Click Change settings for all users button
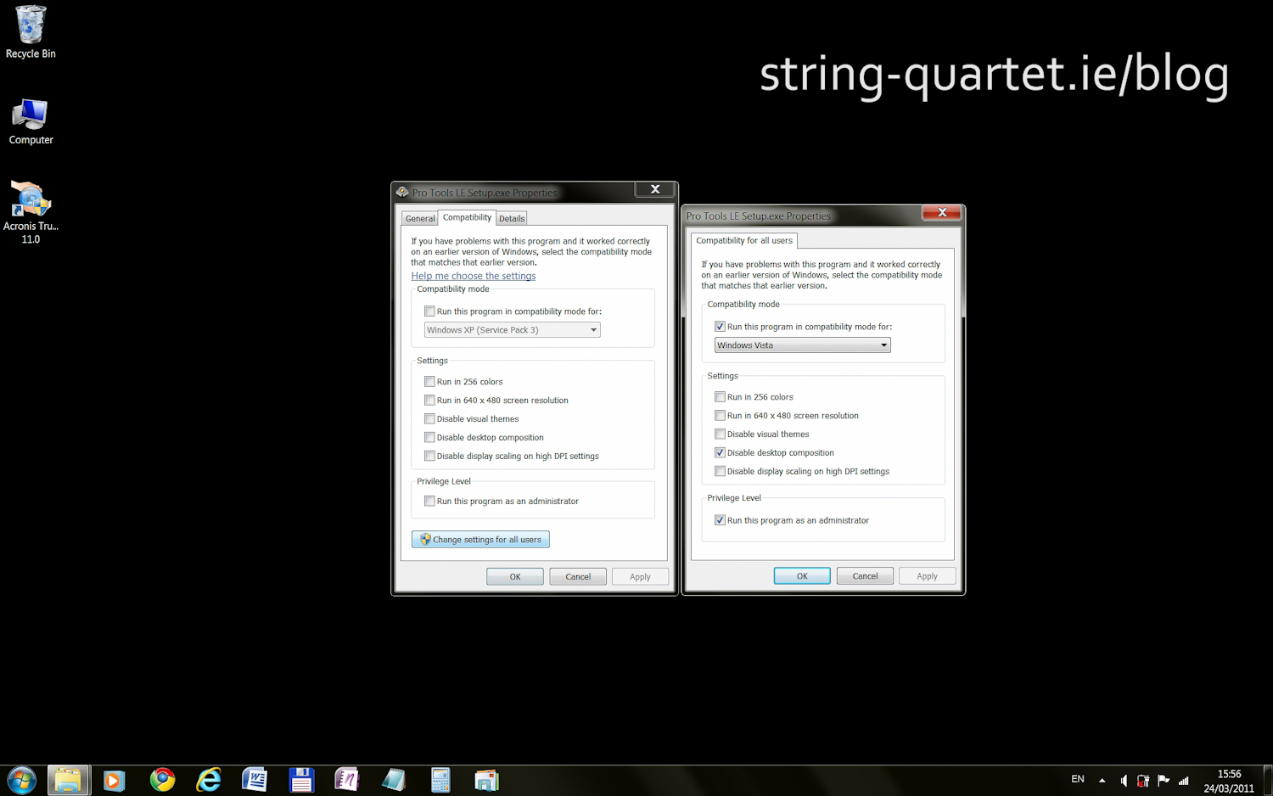The width and height of the screenshot is (1273, 796). point(480,540)
